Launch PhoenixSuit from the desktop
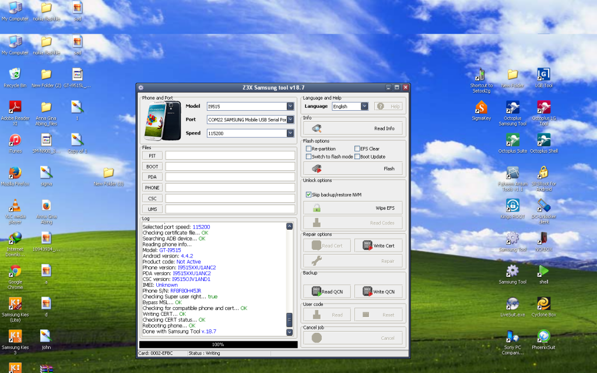Screen dimensions: 597x373 pos(544,340)
